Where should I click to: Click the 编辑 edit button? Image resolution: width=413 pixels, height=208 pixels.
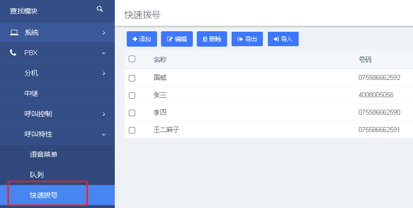tap(177, 39)
